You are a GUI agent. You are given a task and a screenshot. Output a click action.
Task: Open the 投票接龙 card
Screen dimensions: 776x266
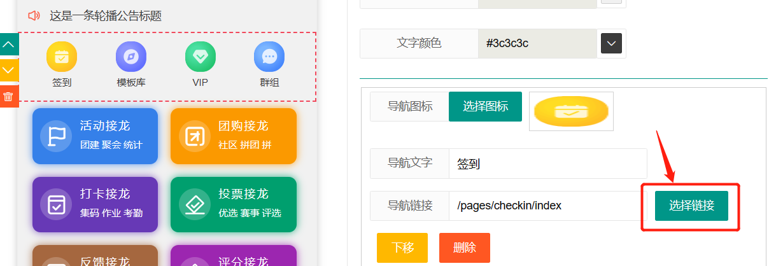(234, 205)
